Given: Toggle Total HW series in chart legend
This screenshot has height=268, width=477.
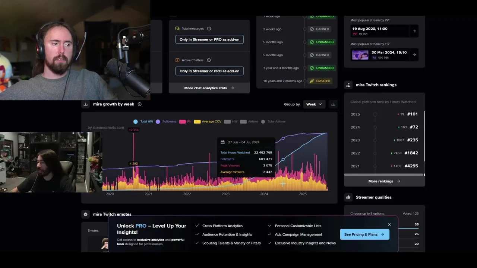Looking at the screenshot, I should coord(143,122).
